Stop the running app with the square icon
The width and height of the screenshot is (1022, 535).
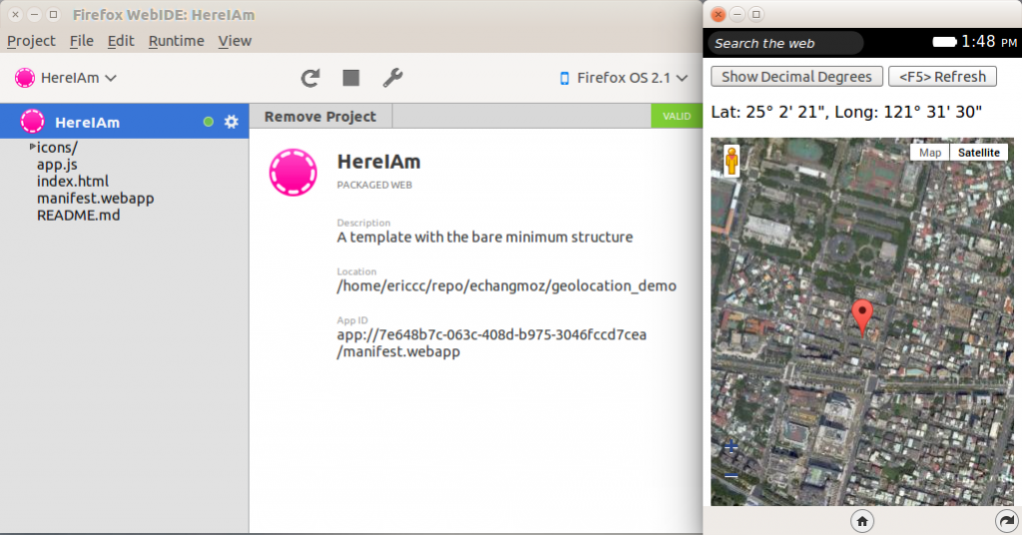351,78
